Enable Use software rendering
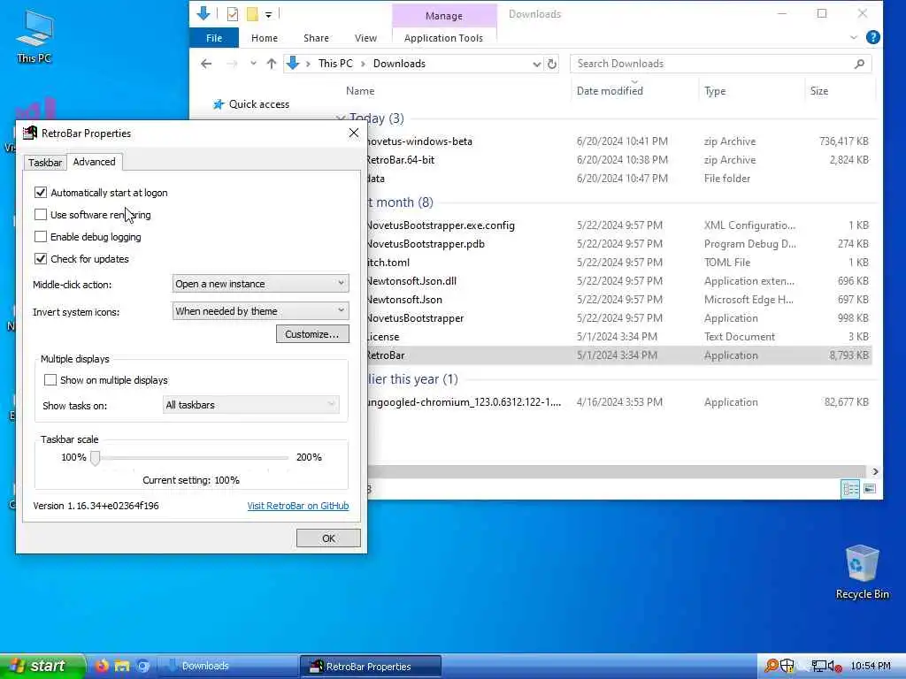Viewport: 906px width, 679px height. (x=41, y=214)
